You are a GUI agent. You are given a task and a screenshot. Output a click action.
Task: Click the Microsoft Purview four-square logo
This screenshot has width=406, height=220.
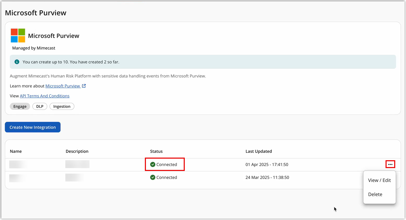(x=17, y=35)
